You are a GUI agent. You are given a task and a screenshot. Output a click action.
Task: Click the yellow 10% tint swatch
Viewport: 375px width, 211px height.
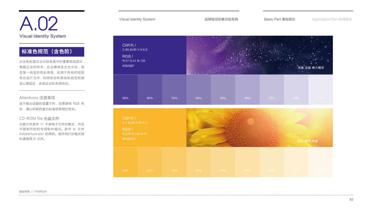pyautogui.click(x=321, y=162)
